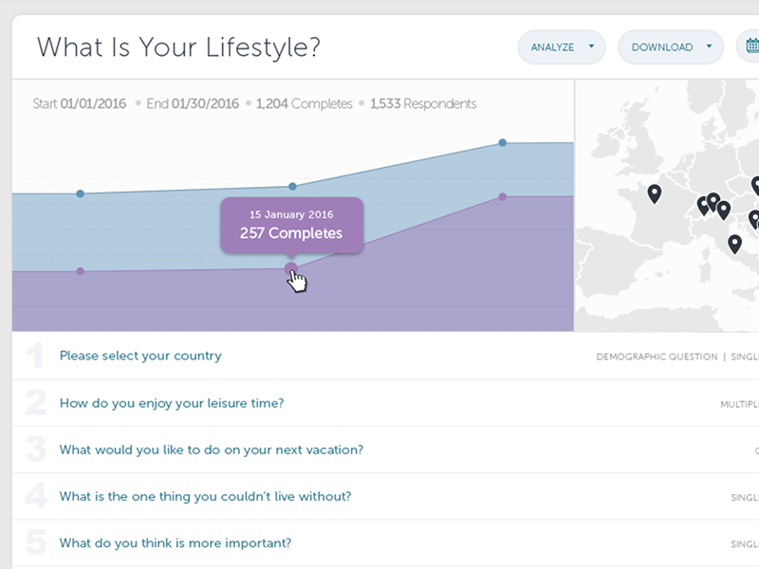Click the map pin located in France
This screenshot has width=759, height=569.
coord(654,193)
